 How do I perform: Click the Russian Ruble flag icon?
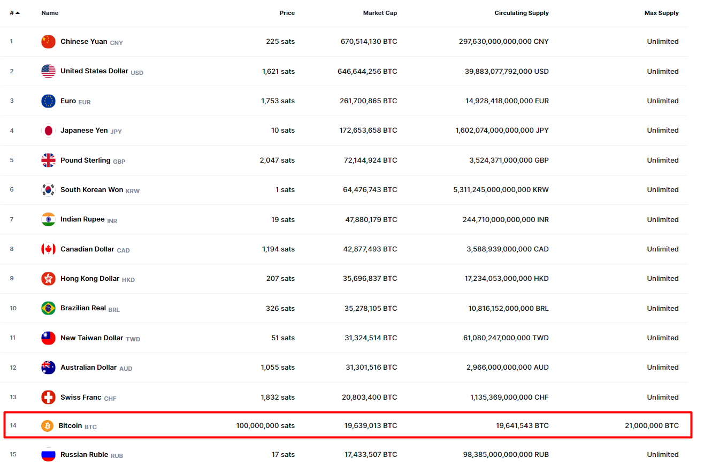(x=48, y=455)
